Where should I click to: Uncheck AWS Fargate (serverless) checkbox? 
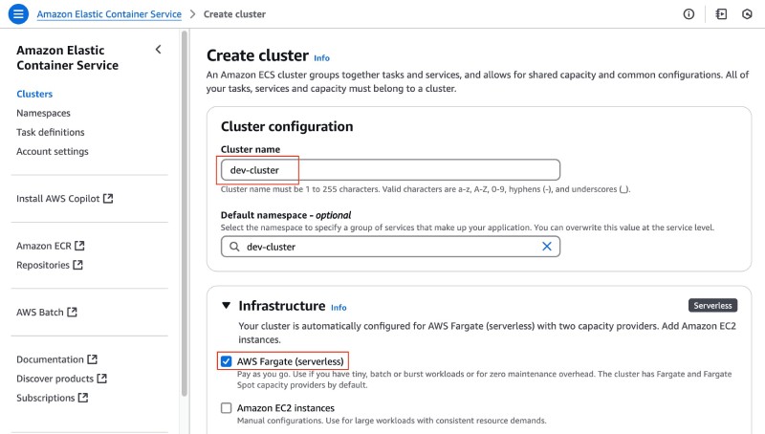[x=226, y=361]
